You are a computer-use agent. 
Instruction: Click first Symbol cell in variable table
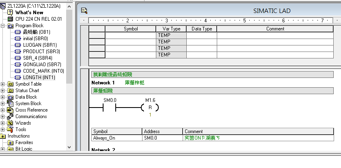tap(130, 35)
